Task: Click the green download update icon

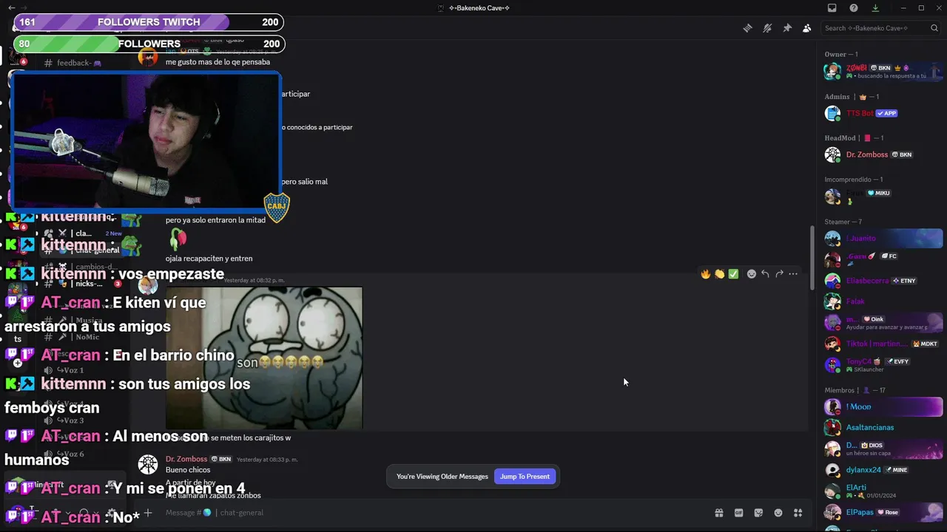Action: point(875,8)
